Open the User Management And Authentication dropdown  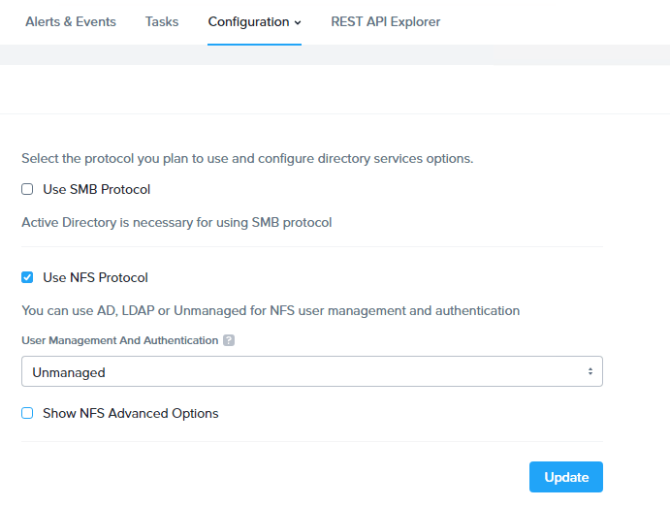pyautogui.click(x=311, y=372)
